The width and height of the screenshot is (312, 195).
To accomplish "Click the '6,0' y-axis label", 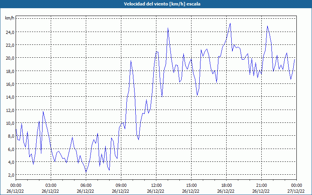I will [11, 149].
